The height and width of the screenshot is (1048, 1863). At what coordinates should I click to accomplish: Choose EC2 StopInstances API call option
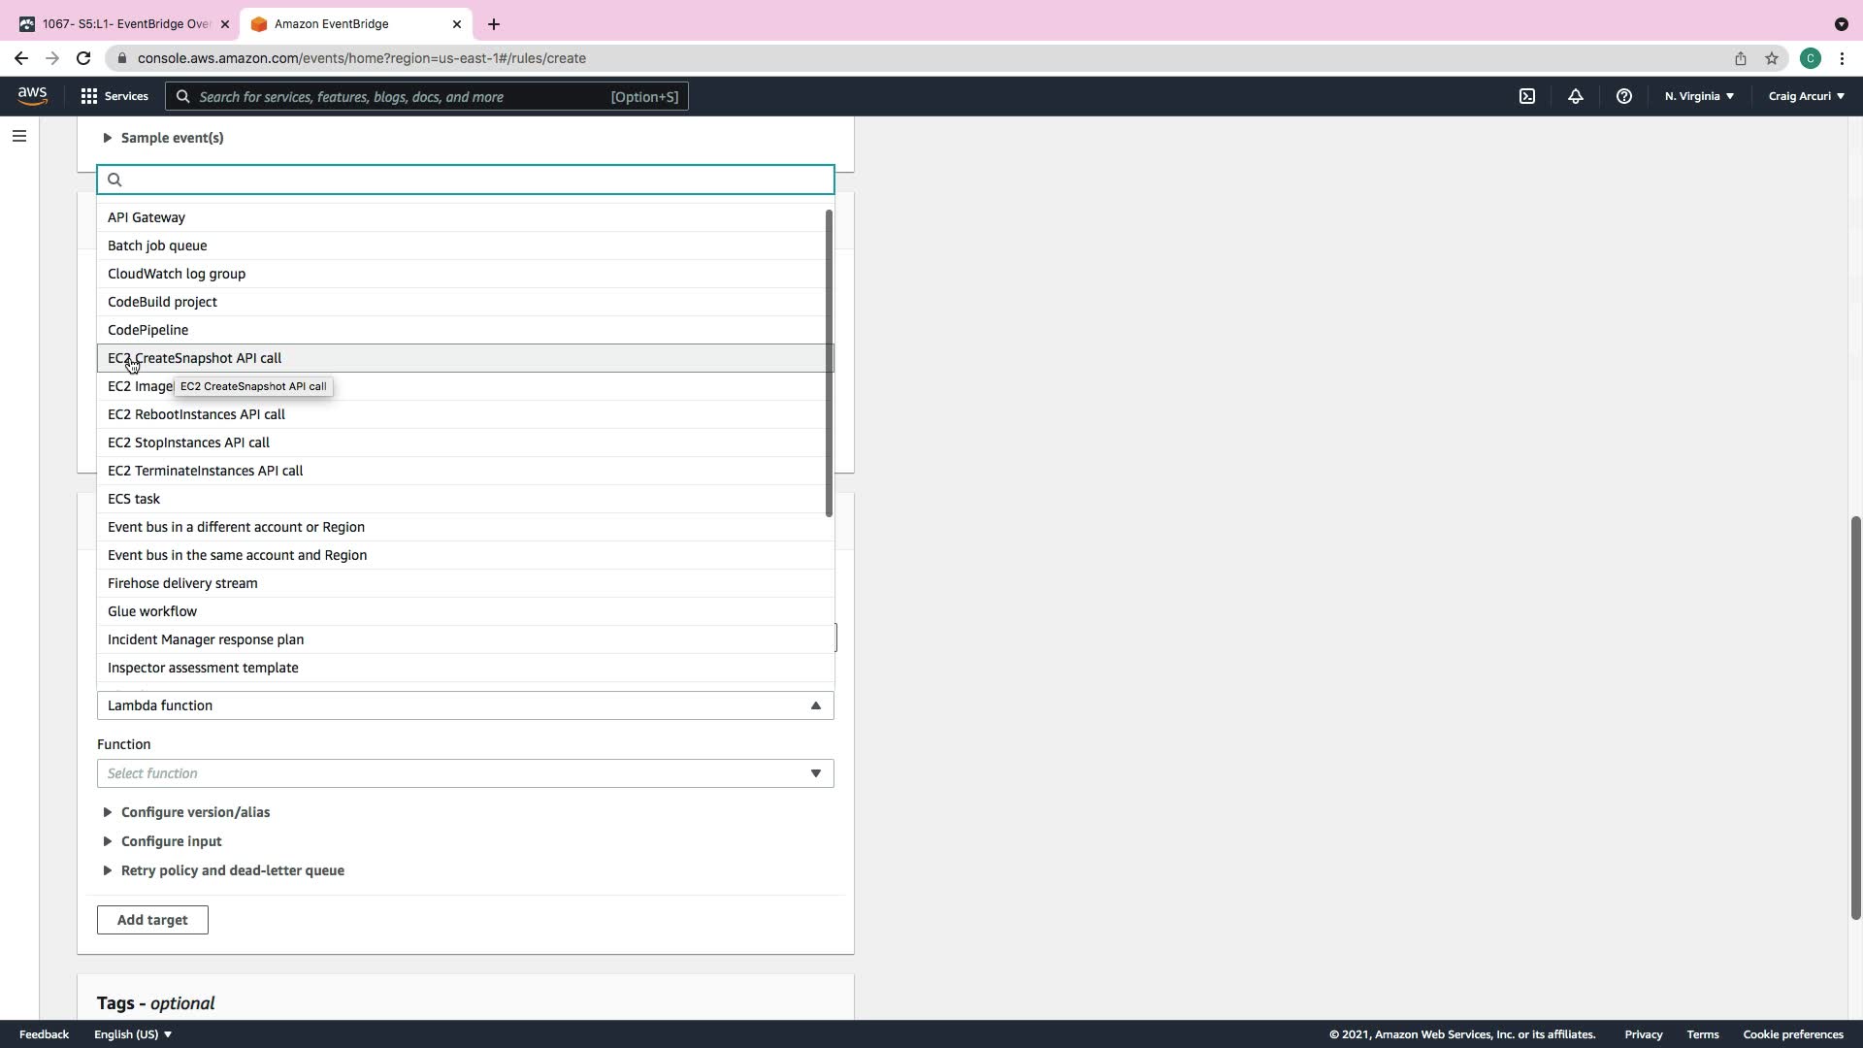(x=188, y=442)
